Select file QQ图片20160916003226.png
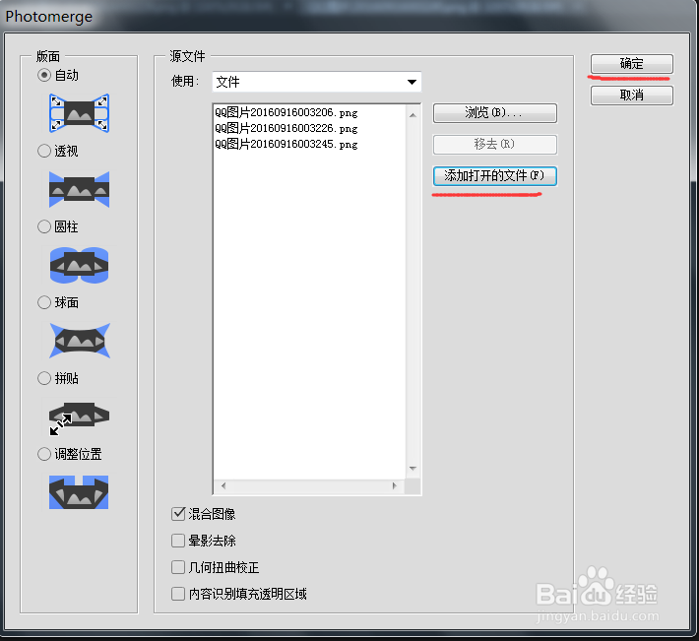 pyautogui.click(x=286, y=128)
